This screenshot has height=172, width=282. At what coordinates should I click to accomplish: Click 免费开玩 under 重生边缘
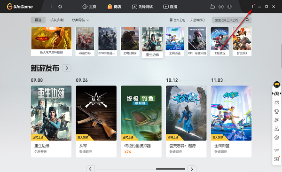40,152
